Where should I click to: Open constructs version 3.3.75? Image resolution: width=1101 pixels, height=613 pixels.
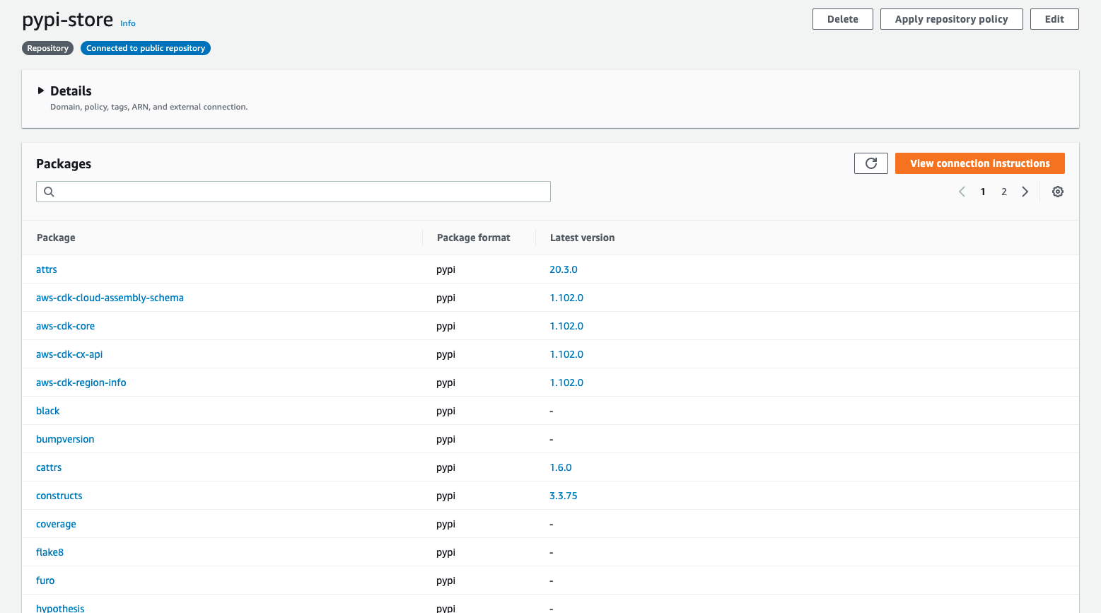click(x=564, y=496)
